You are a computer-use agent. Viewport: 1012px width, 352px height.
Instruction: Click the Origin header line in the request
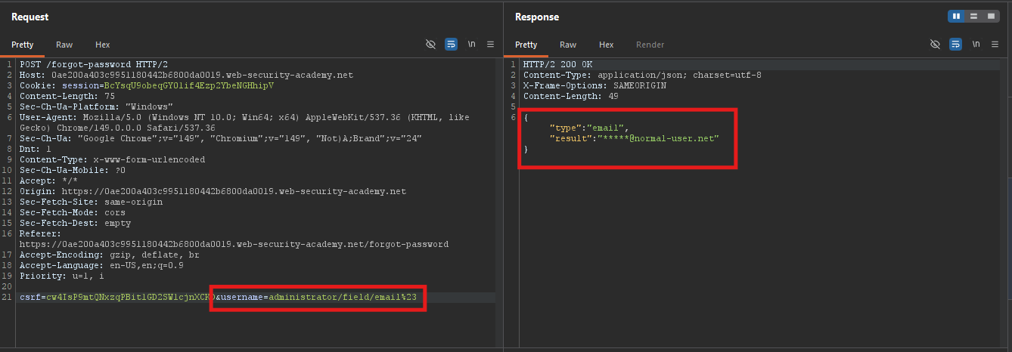click(213, 192)
